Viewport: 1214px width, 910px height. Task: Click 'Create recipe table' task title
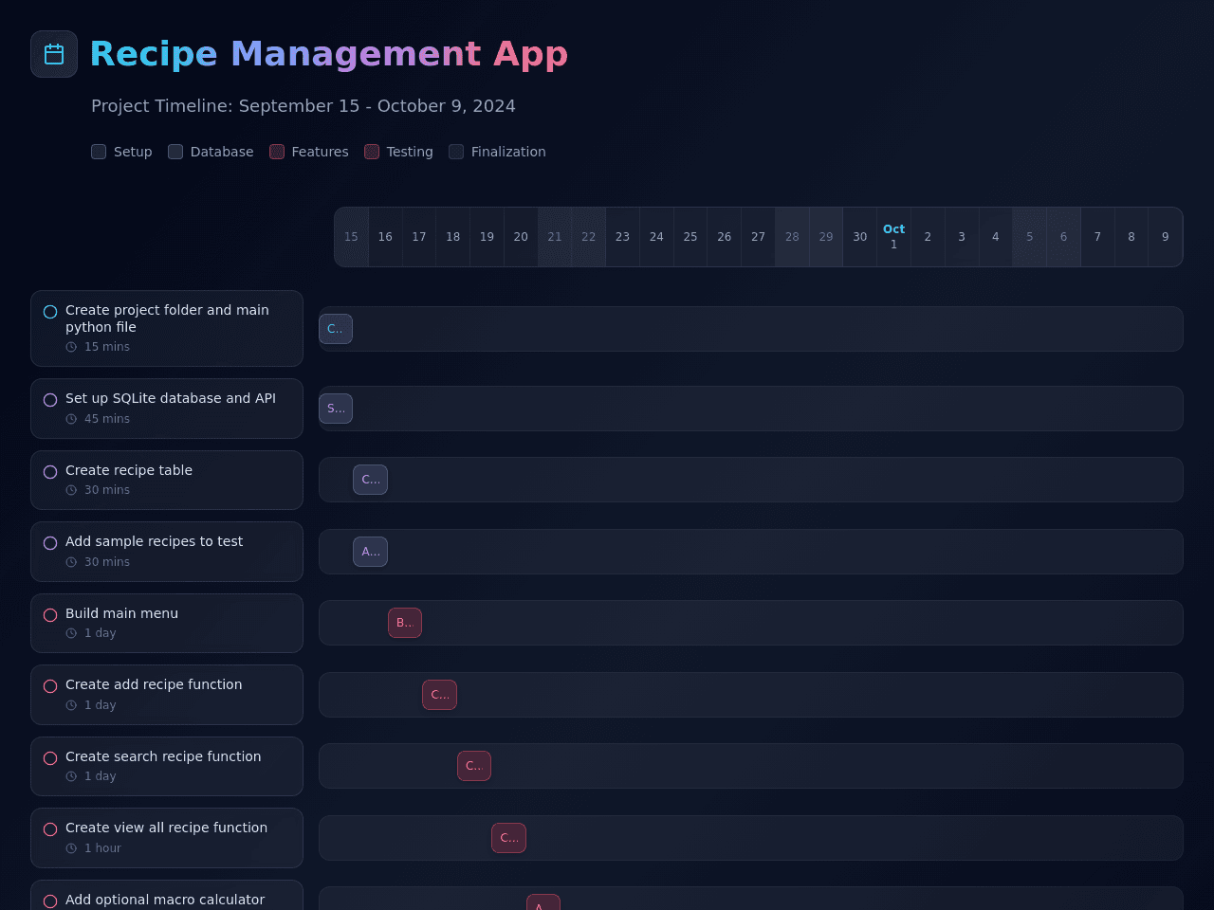(129, 470)
